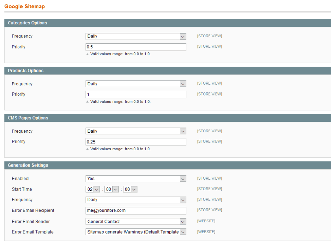Edit CMS Pages Priority field showing 0.25
The image size is (331, 246).
136,142
